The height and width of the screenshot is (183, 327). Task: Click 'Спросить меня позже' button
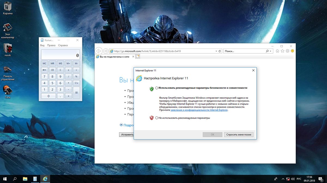click(239, 134)
